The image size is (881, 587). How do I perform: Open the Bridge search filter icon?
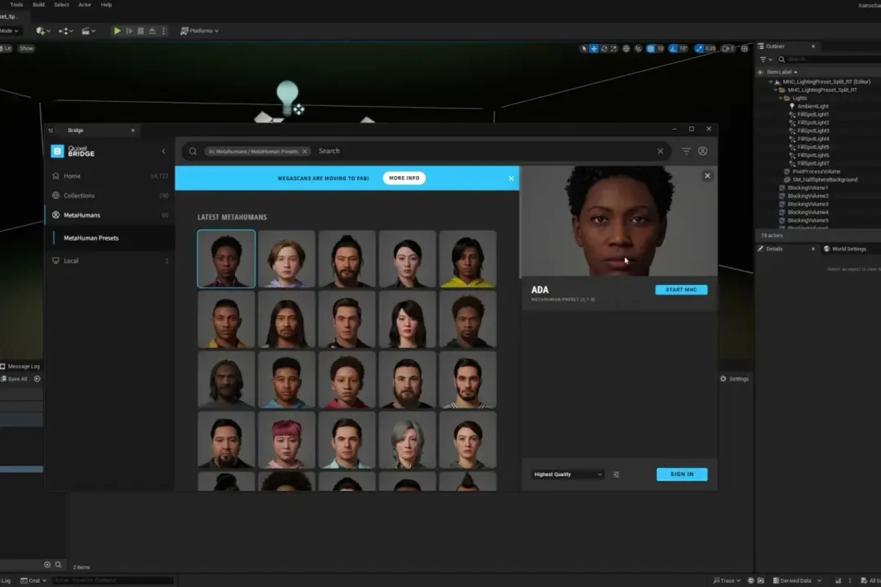pyautogui.click(x=686, y=151)
